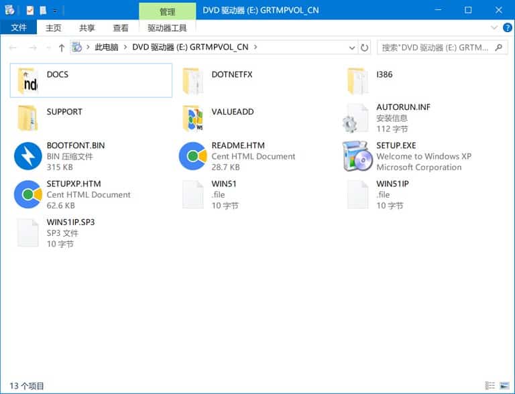Image resolution: width=515 pixels, height=394 pixels.
Task: Select the 管理 contextual tab
Action: click(x=168, y=11)
